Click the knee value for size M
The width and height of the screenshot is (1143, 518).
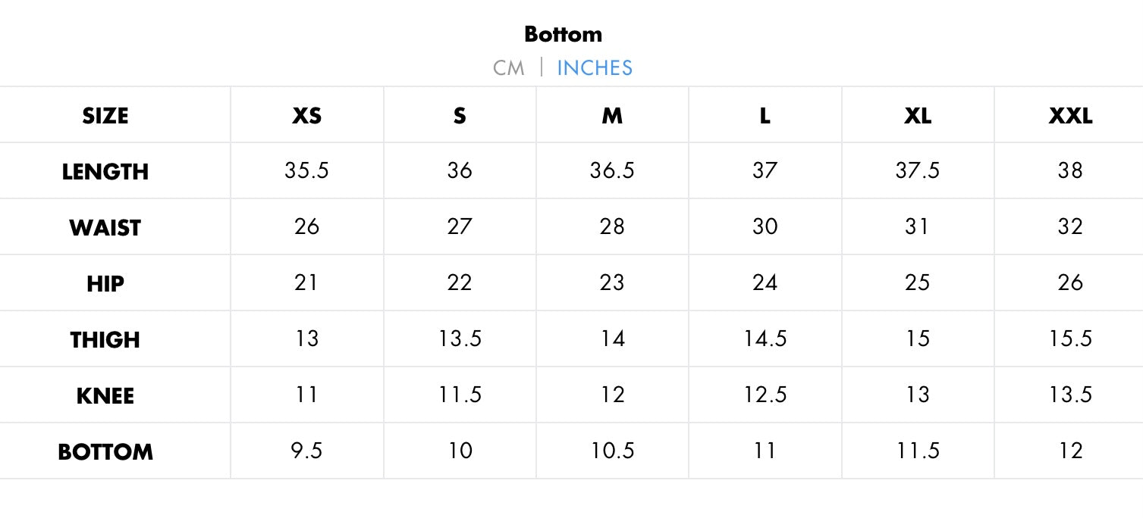[612, 395]
